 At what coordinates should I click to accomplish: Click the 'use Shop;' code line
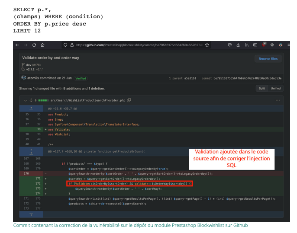click(x=55, y=119)
